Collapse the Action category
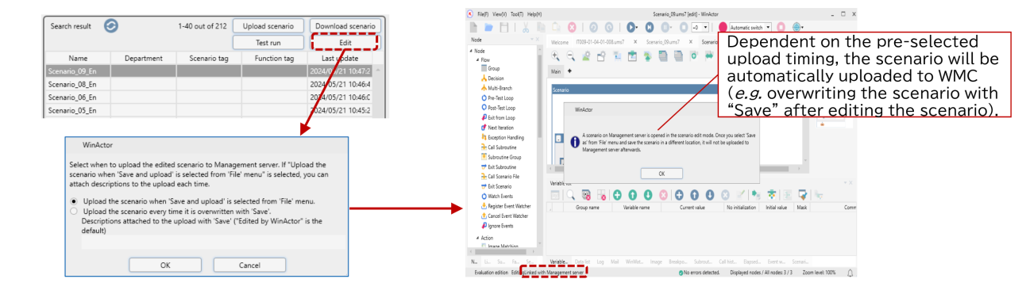Screen dimensions: 1026x298 click(477, 238)
